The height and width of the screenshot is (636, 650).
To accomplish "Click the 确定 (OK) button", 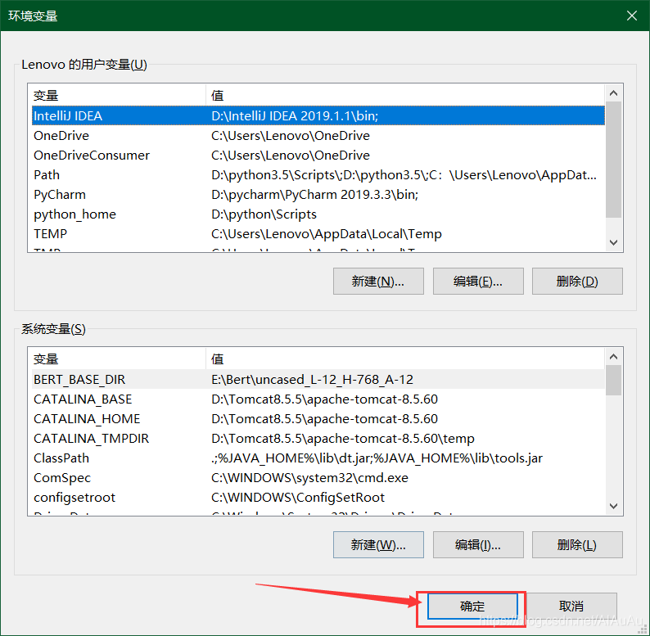I will click(x=472, y=607).
